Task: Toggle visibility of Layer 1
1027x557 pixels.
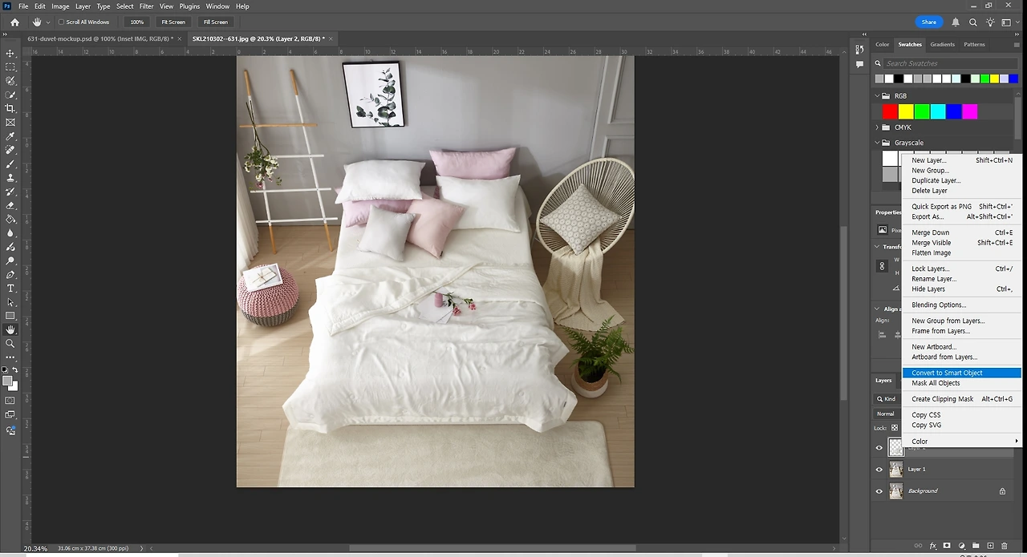Action: click(x=879, y=469)
